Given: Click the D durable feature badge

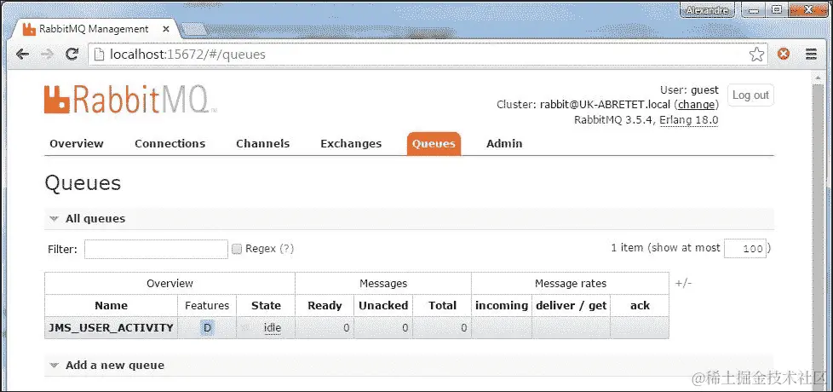Looking at the screenshot, I should pos(207,328).
